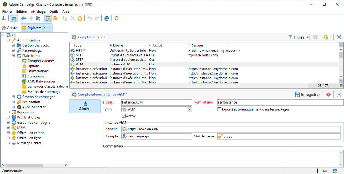Sort by the Activé column header
This screenshot has height=174, width=344.
[x=168, y=46]
